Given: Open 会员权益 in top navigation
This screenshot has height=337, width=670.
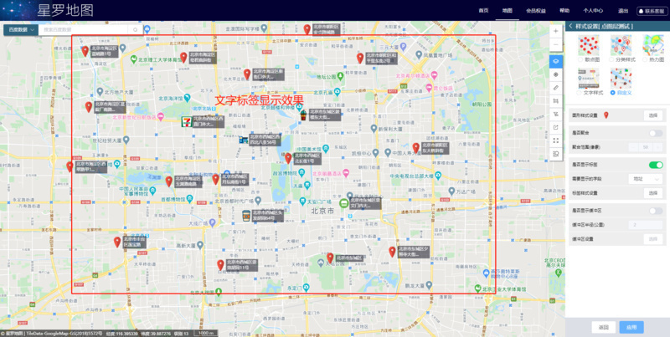Looking at the screenshot, I should pyautogui.click(x=536, y=11).
